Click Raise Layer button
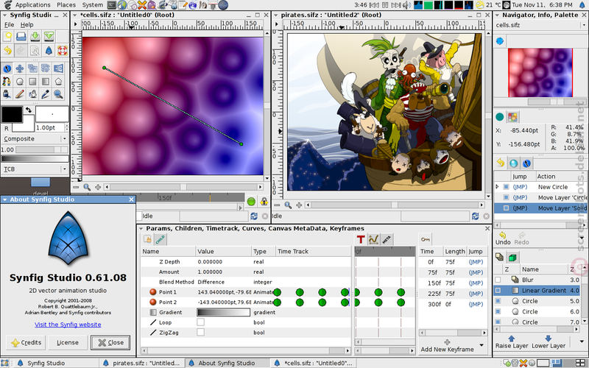The width and height of the screenshot is (589, 368). coord(512,342)
